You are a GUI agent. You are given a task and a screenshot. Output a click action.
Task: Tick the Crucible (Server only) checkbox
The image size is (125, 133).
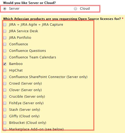point(5,97)
